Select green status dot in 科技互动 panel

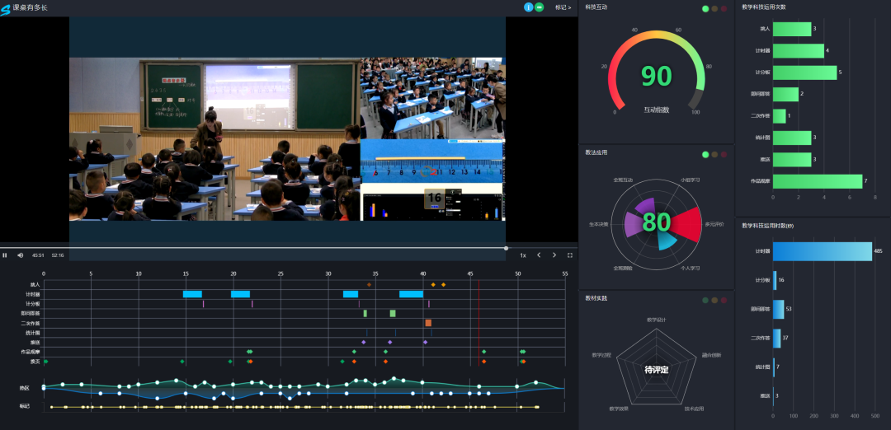pyautogui.click(x=705, y=9)
